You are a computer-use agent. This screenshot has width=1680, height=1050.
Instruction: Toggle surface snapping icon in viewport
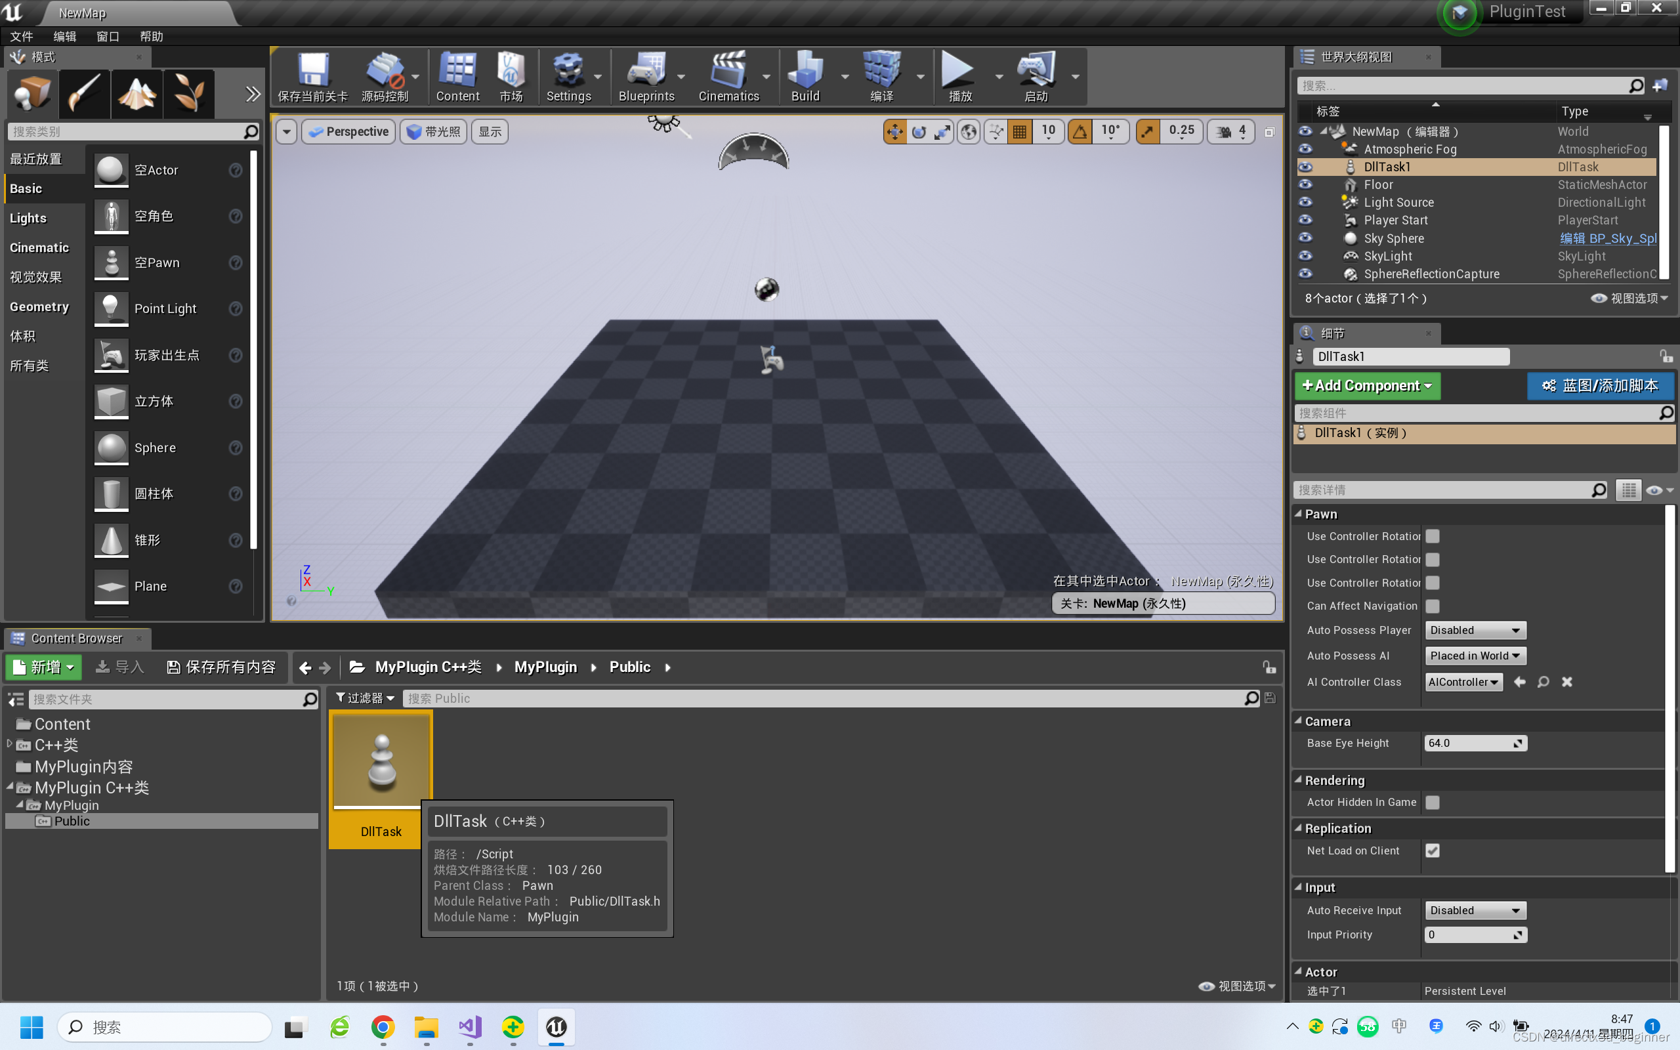coord(996,131)
